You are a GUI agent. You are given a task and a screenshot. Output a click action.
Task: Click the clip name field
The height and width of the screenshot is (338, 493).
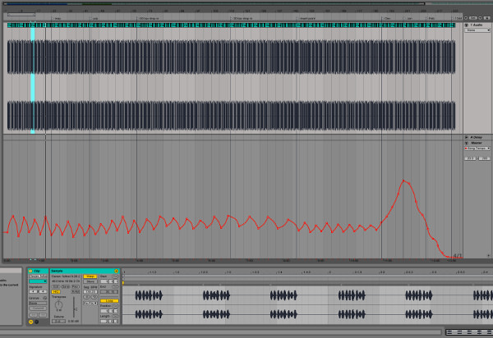(x=38, y=276)
